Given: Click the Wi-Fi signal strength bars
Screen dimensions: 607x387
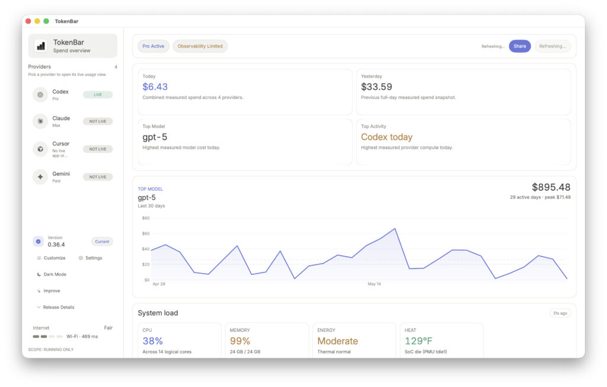Looking at the screenshot, I should tap(47, 337).
